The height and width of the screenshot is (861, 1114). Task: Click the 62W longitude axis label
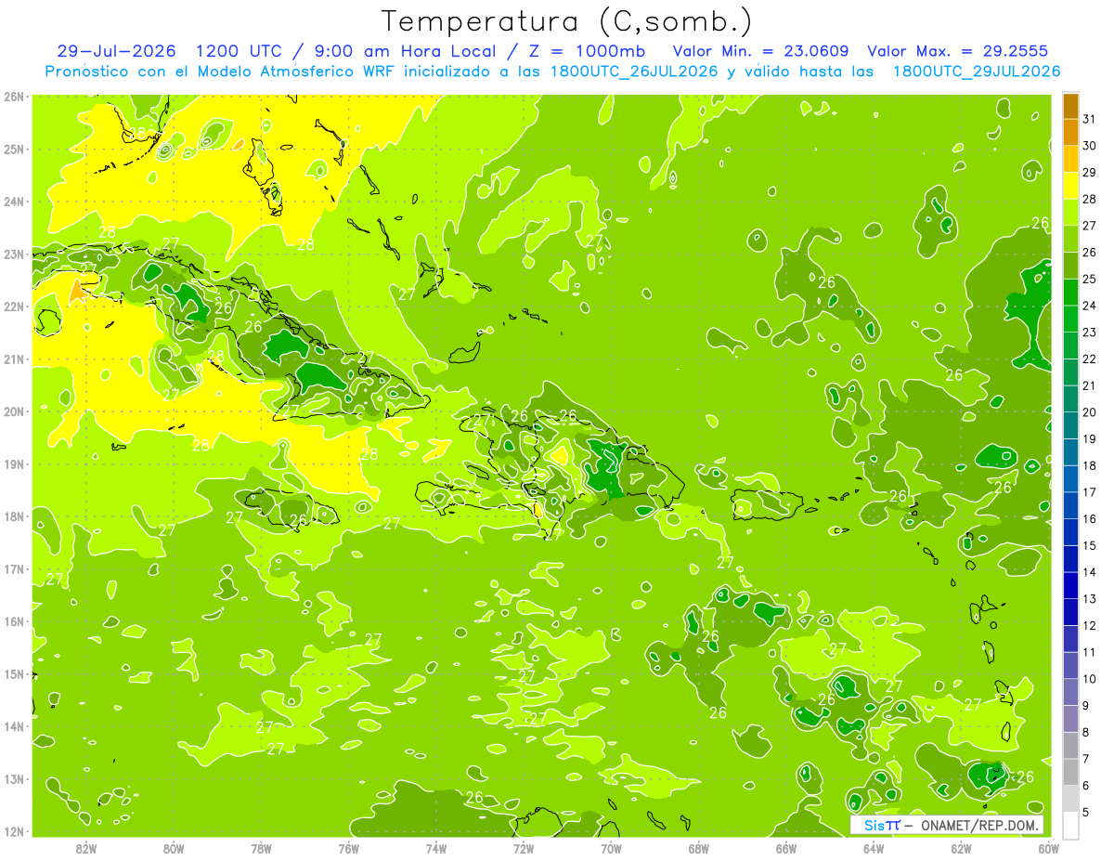coord(961,848)
